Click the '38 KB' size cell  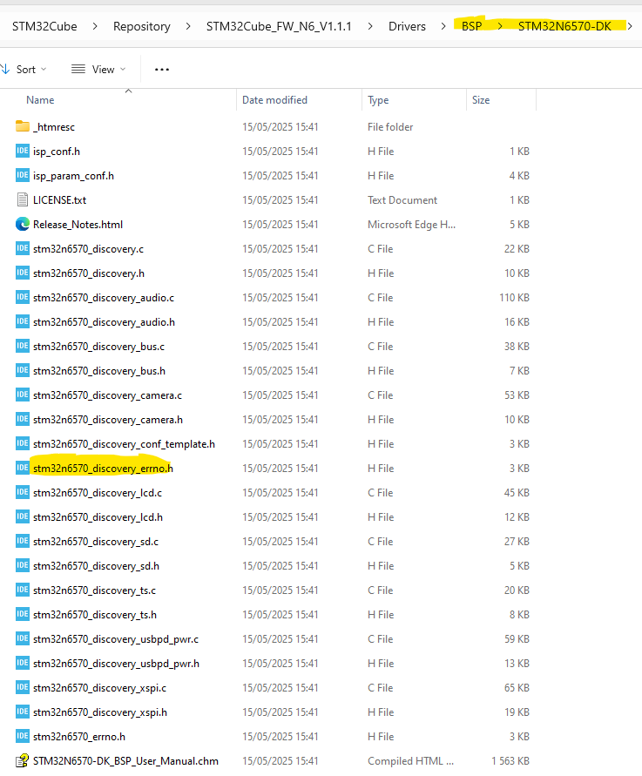pos(517,347)
